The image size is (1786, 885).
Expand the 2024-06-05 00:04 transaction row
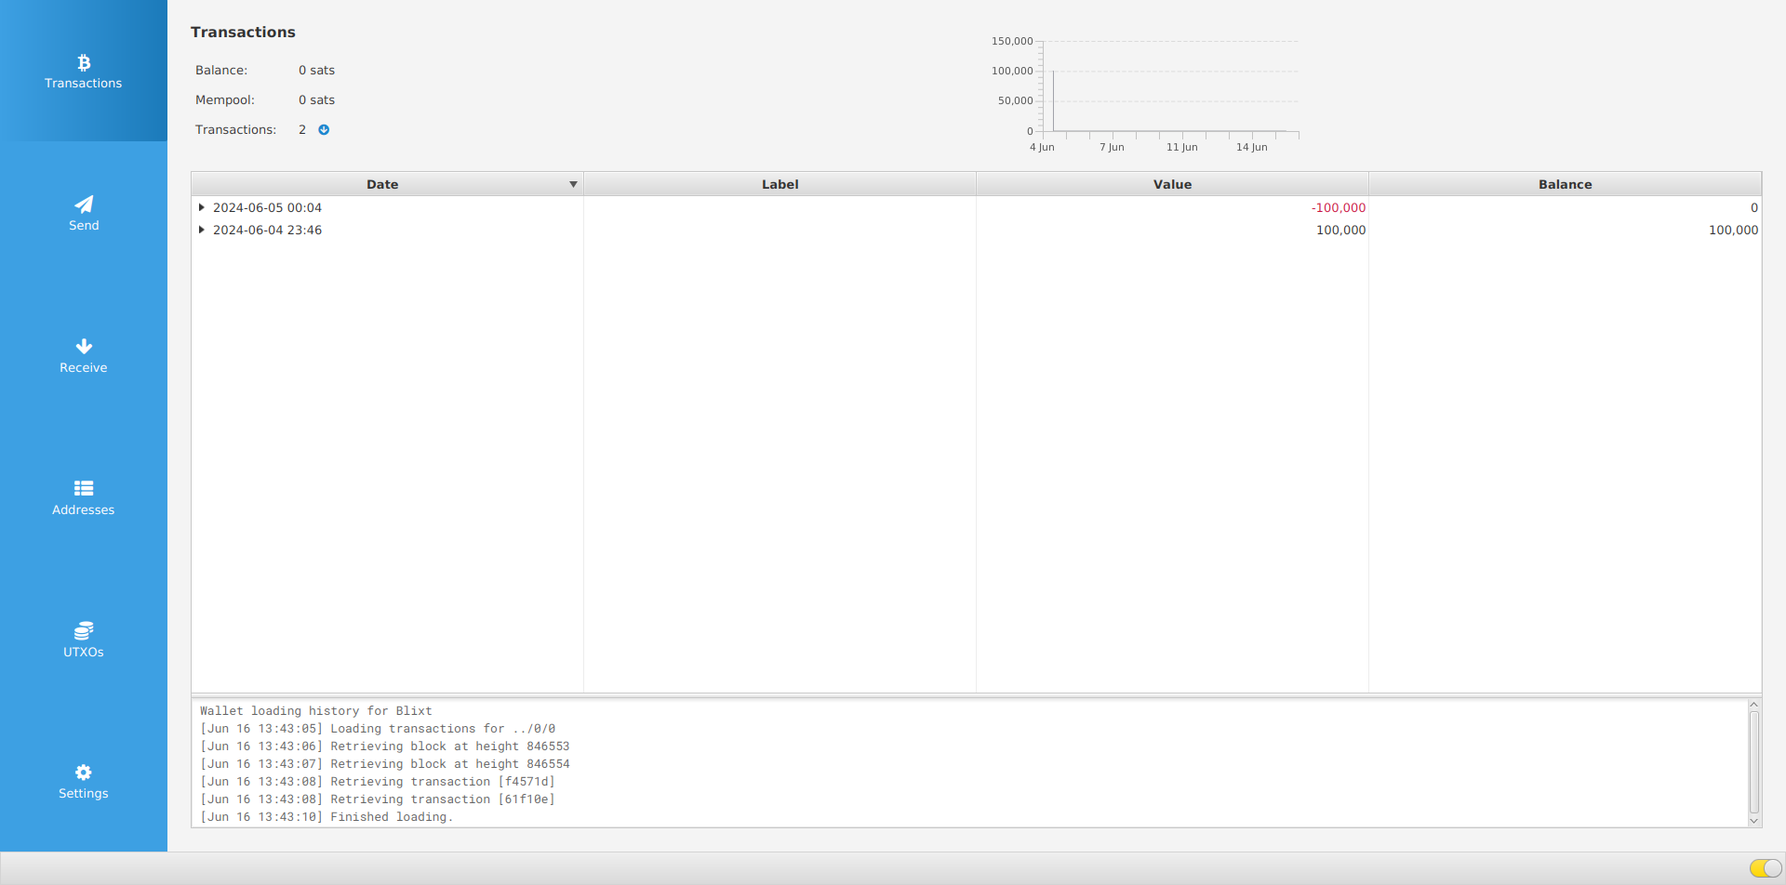pyautogui.click(x=202, y=207)
